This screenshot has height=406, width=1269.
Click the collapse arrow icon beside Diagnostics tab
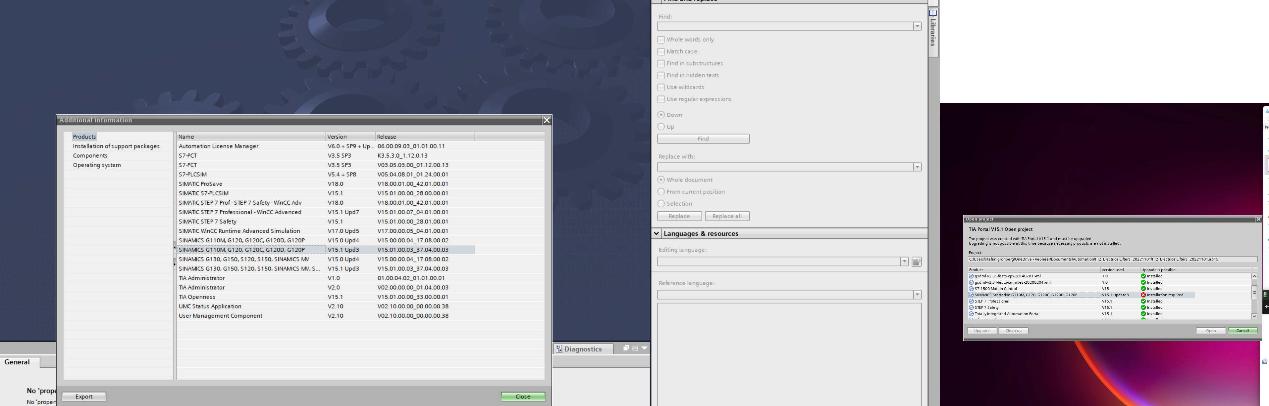tap(644, 348)
